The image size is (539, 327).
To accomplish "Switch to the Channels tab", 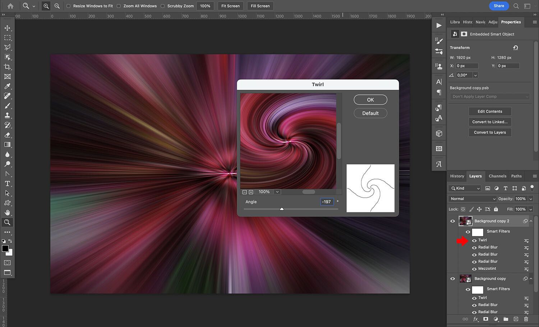I will tap(497, 176).
